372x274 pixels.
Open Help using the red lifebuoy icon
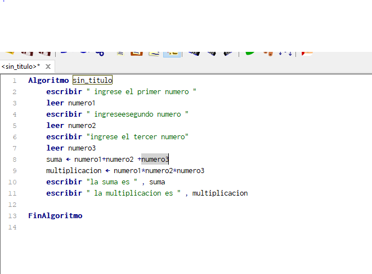[x=307, y=52]
